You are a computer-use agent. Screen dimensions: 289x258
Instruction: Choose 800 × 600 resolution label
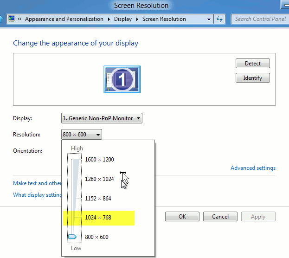pos(96,237)
